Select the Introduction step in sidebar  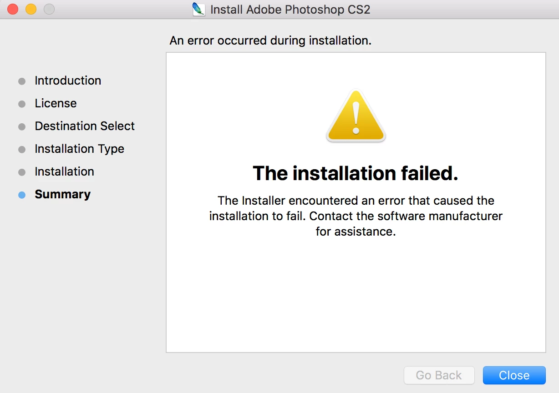click(x=68, y=81)
